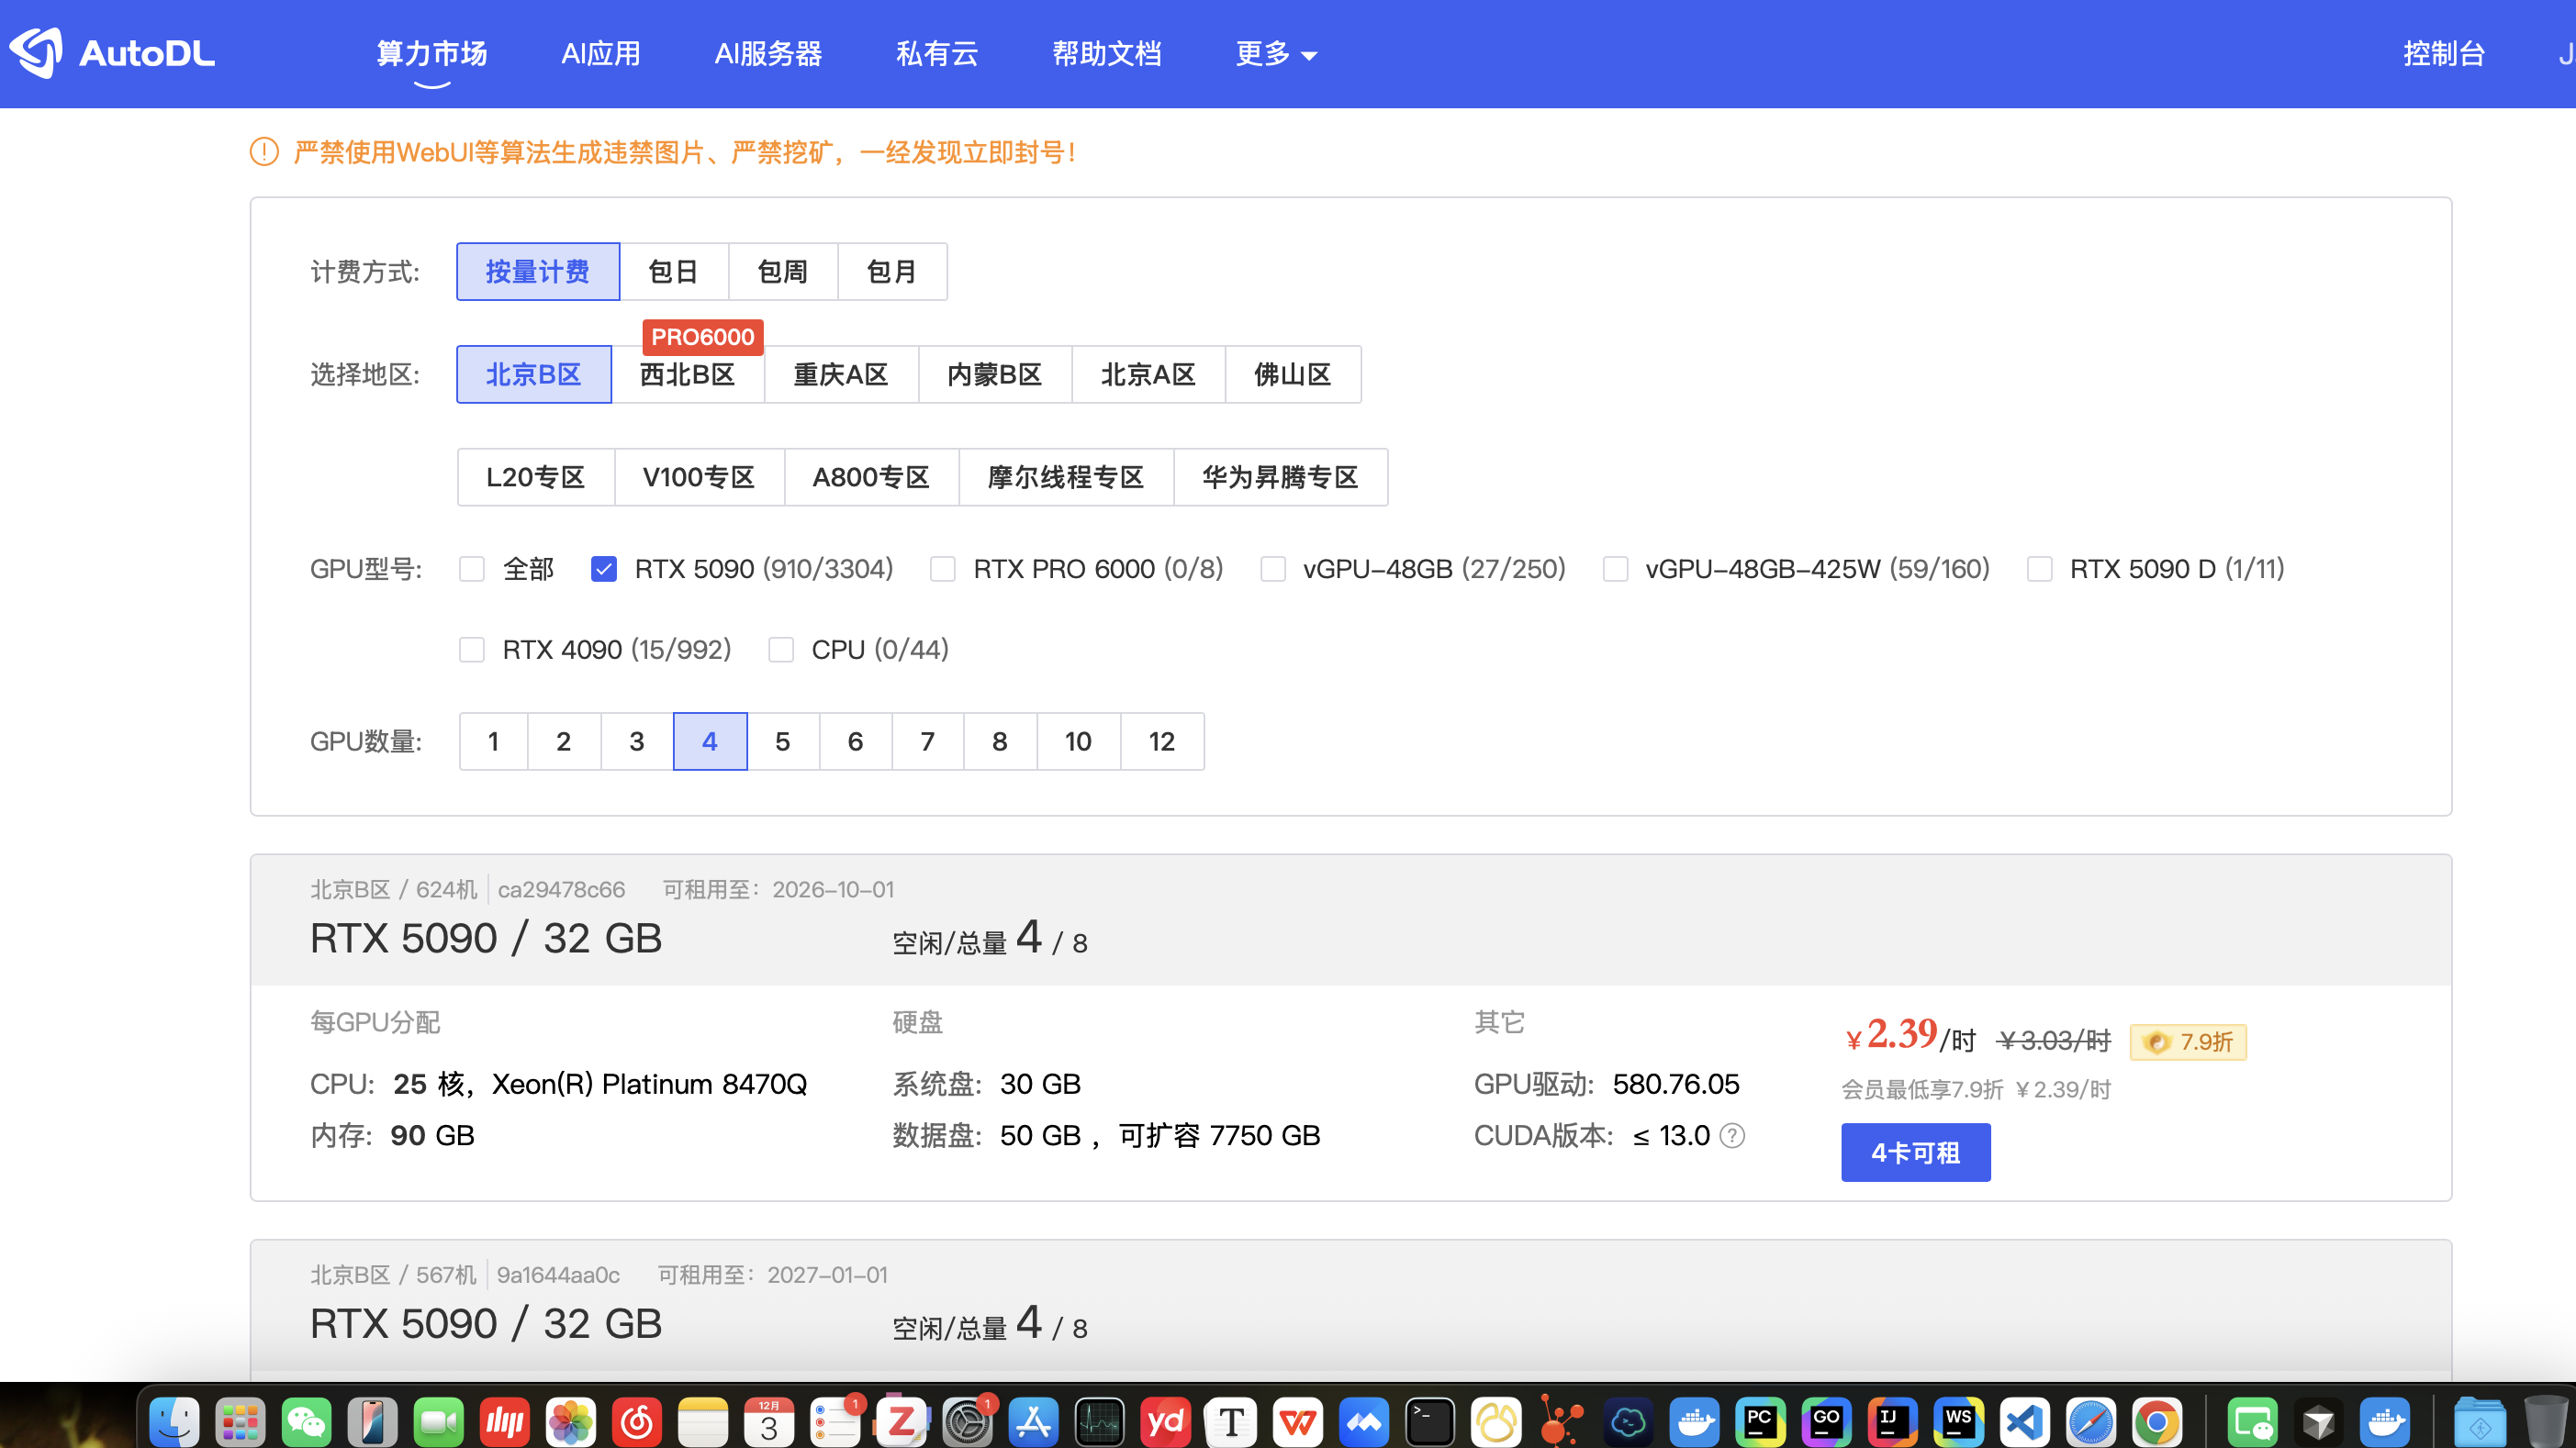Click the CUDA version help question mark

click(x=1733, y=1136)
